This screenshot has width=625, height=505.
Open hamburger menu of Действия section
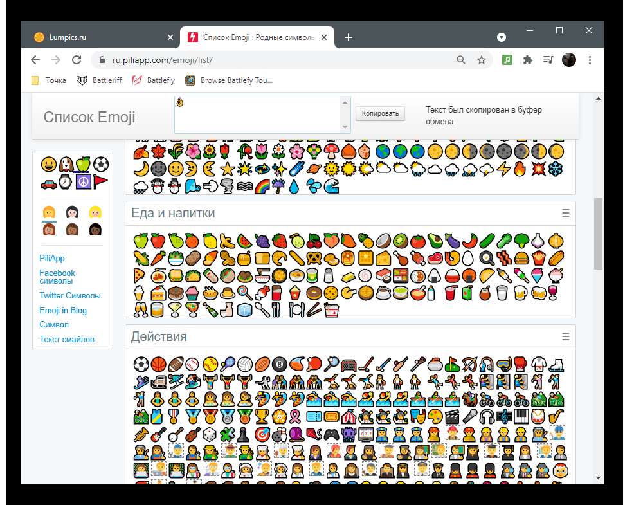[565, 336]
